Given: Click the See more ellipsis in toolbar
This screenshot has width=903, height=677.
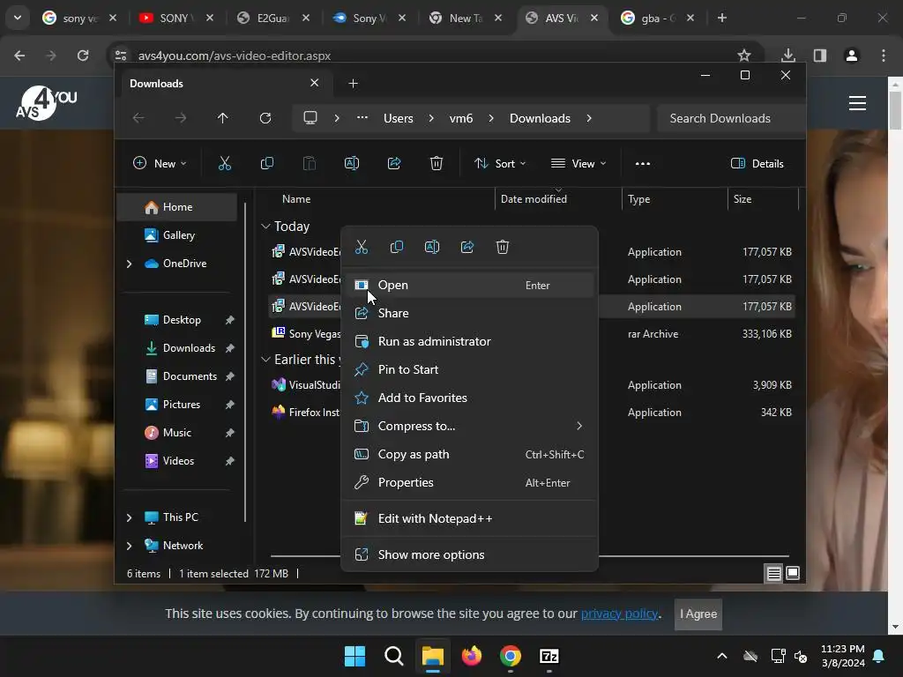Looking at the screenshot, I should point(643,163).
